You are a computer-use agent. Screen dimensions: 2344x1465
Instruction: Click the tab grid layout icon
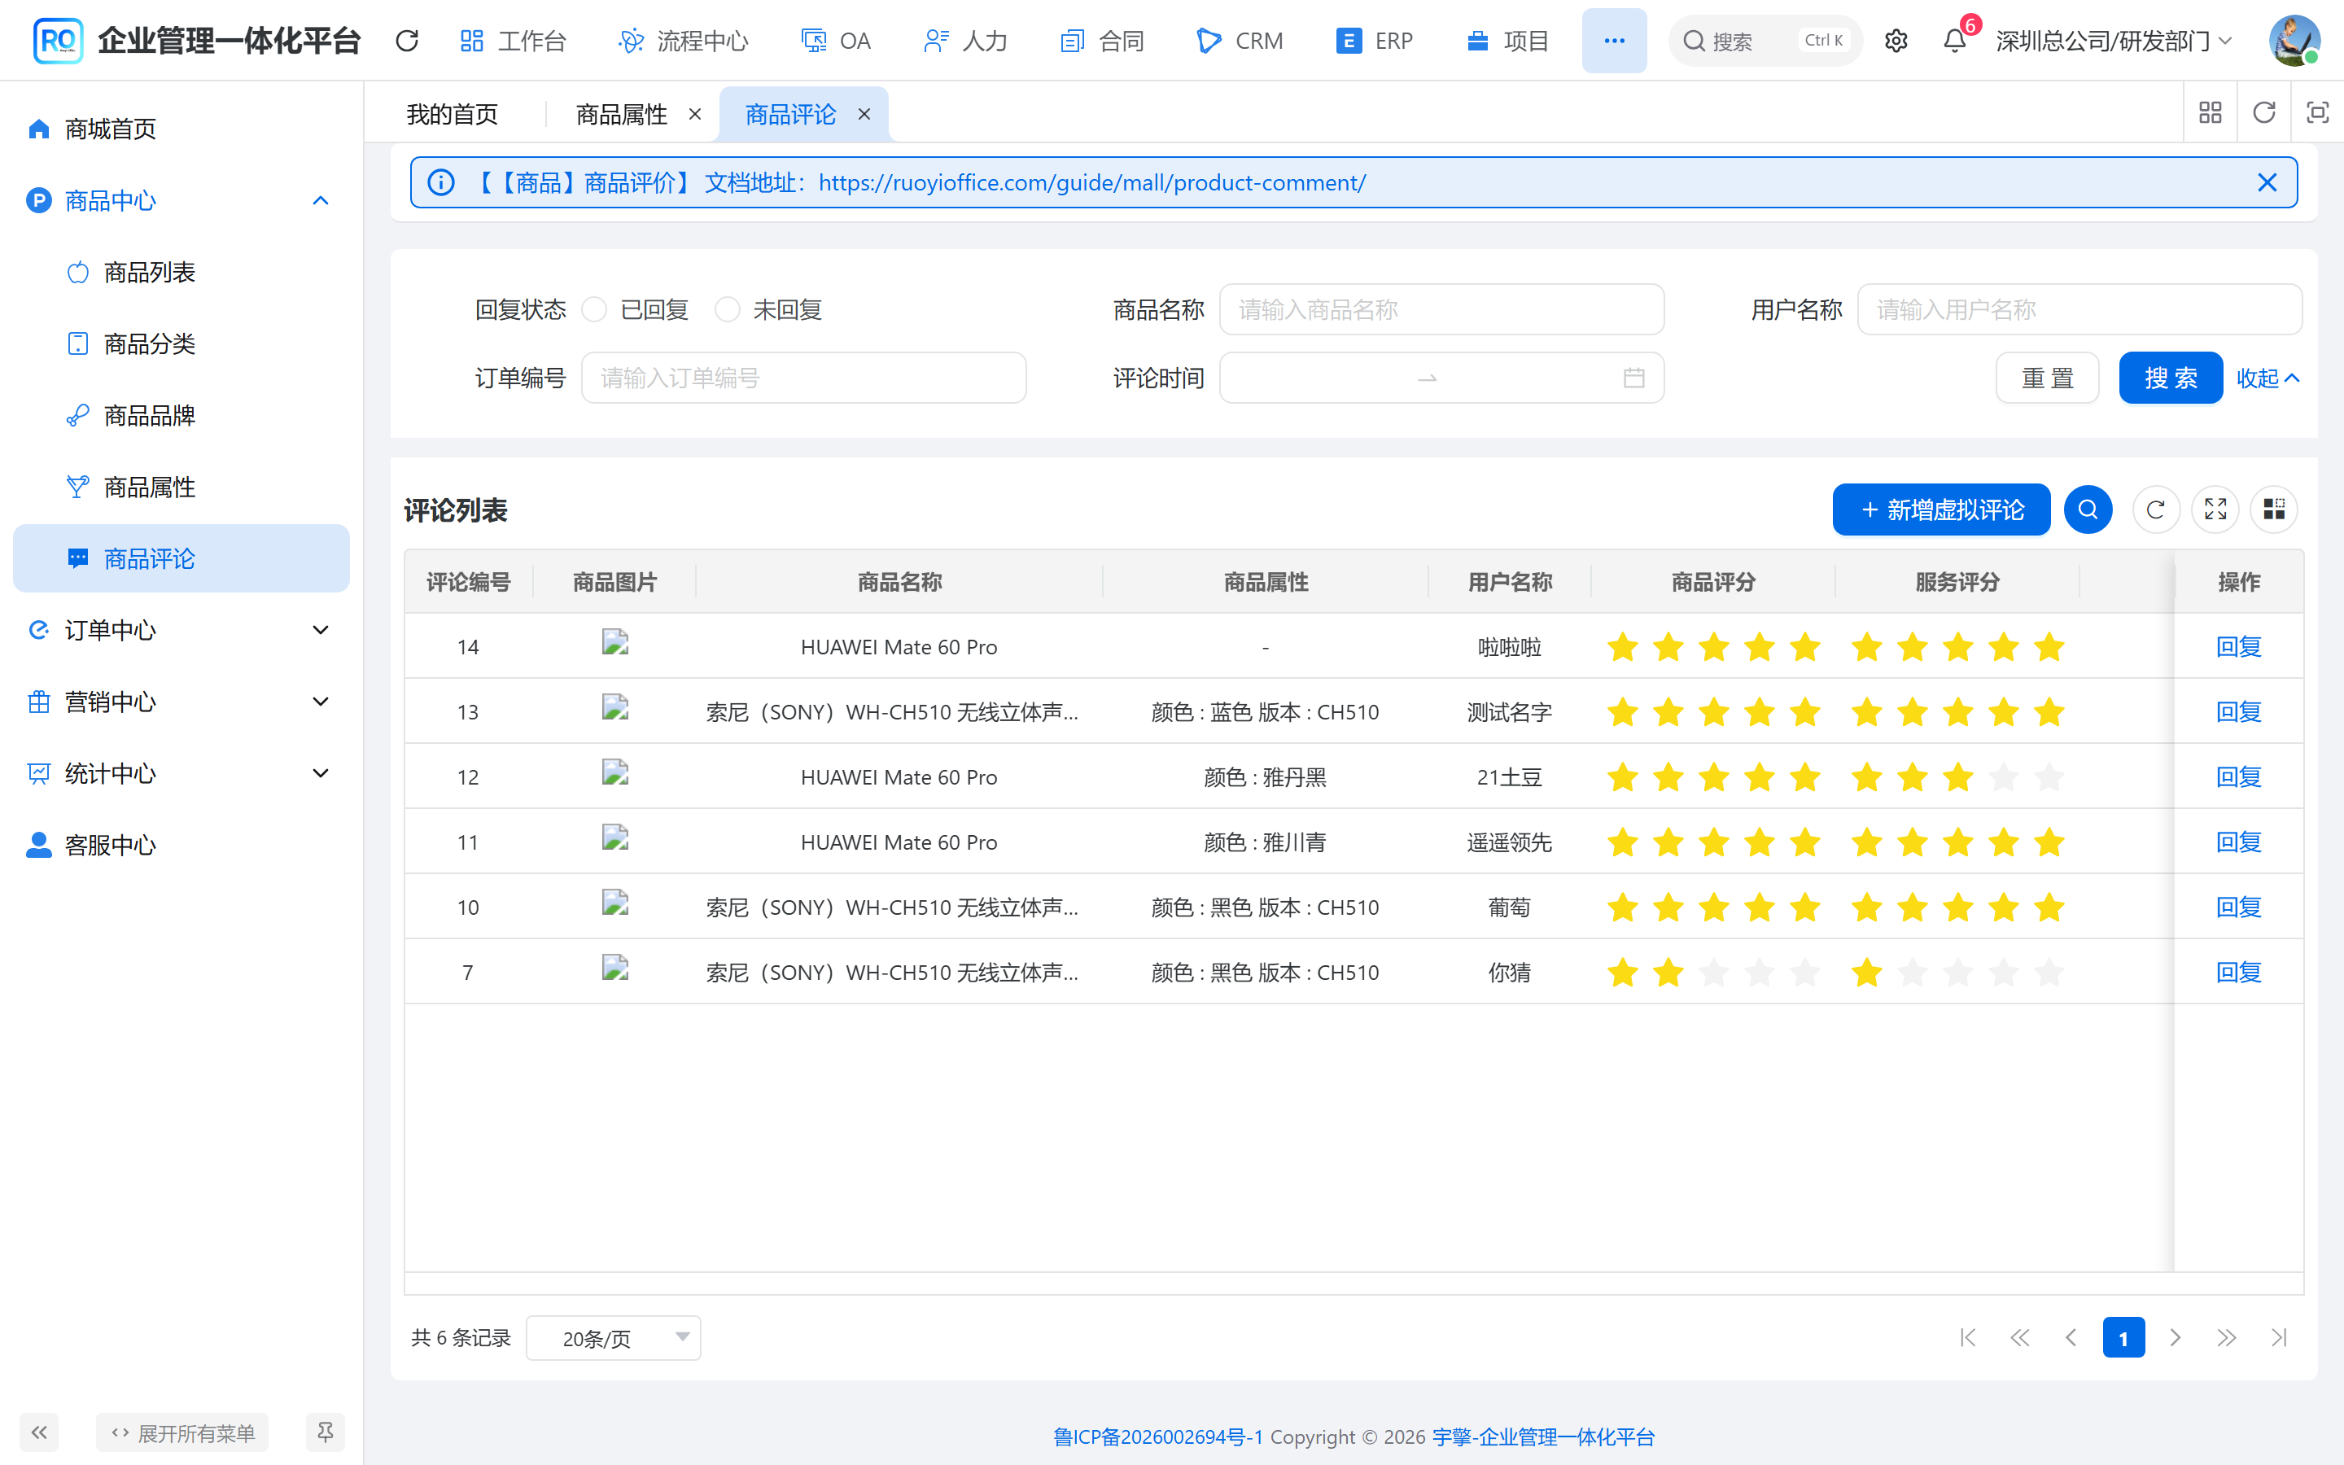click(x=2211, y=113)
